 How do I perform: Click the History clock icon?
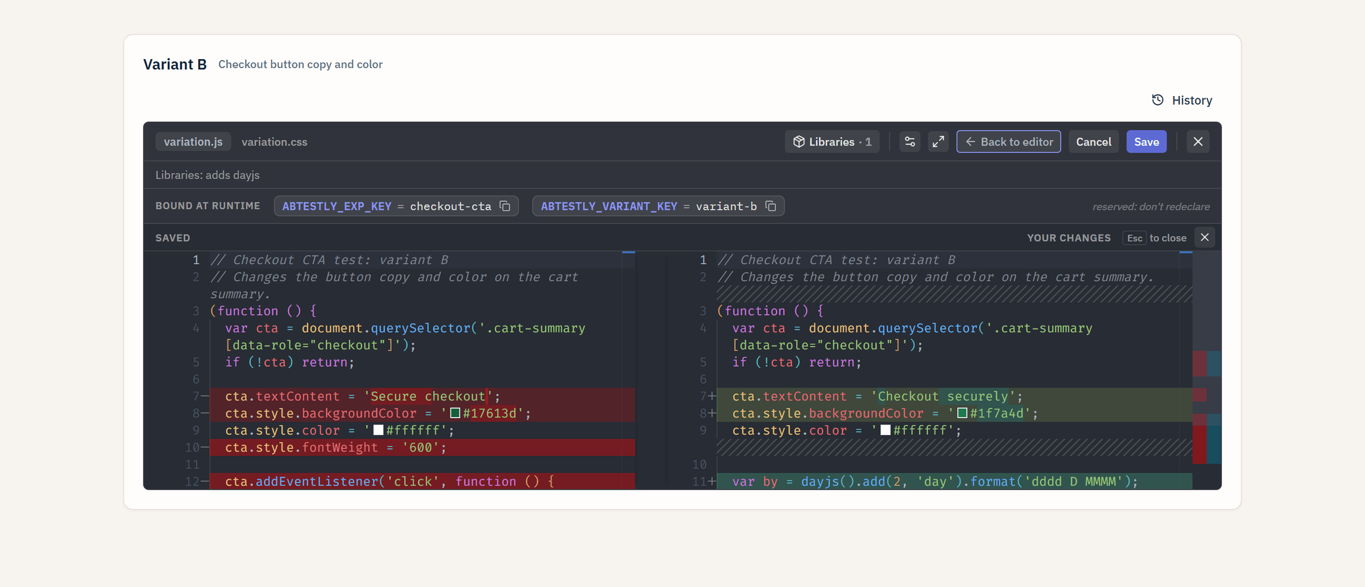pos(1157,100)
